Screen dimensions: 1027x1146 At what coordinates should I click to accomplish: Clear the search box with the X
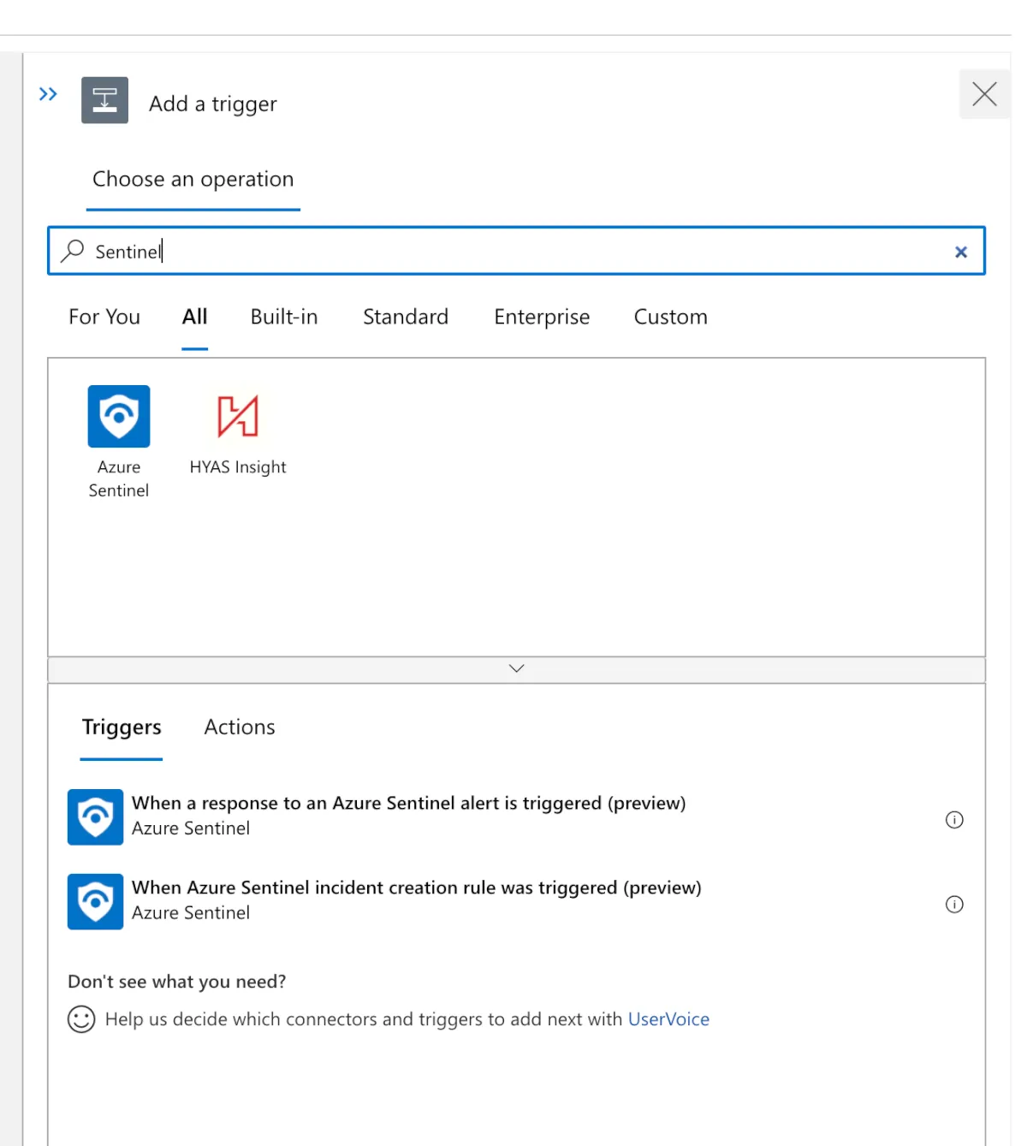pos(960,252)
